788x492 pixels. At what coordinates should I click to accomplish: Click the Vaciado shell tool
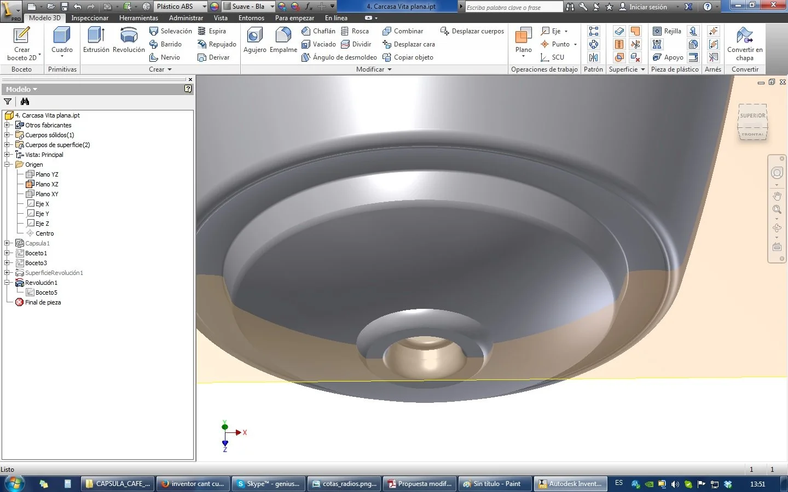click(x=318, y=44)
